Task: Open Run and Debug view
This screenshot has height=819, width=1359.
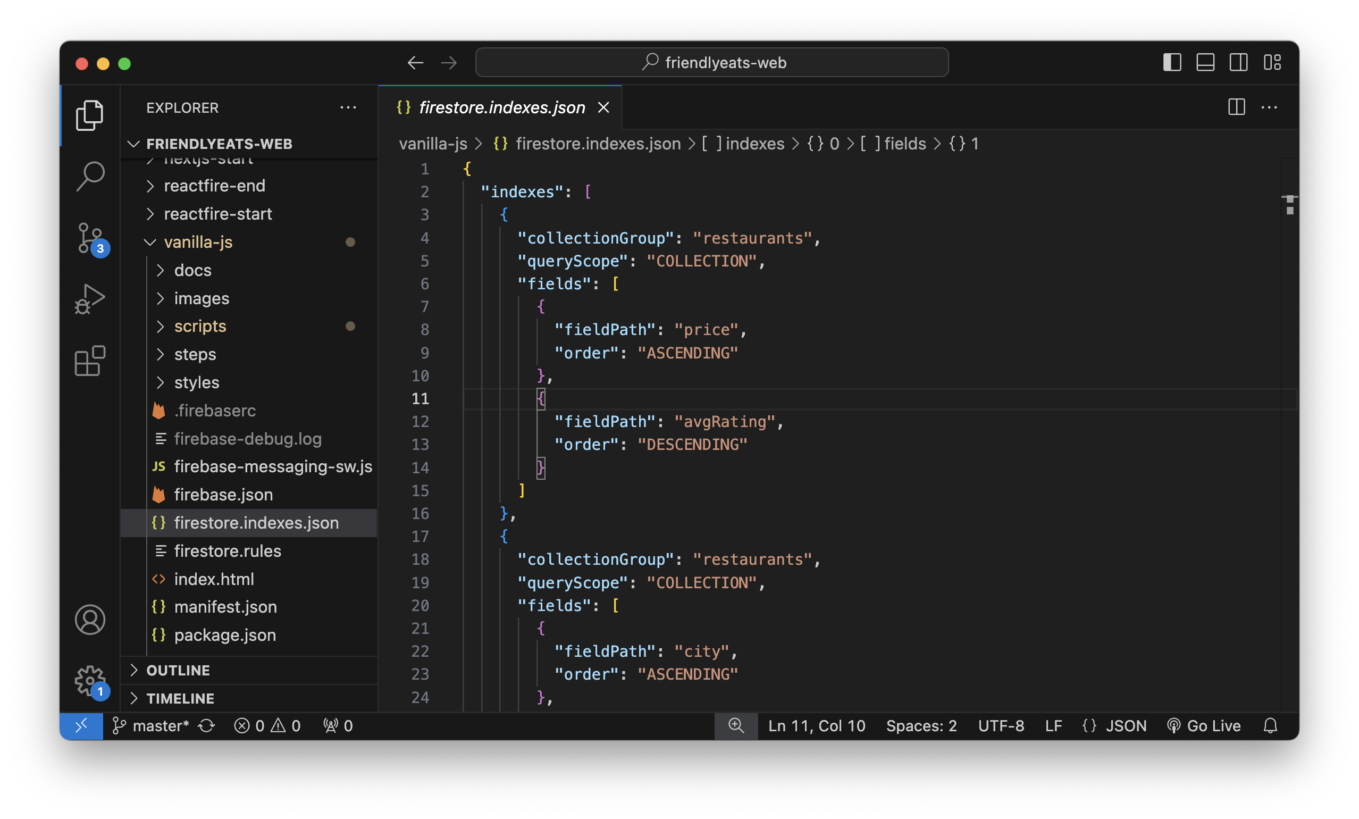Action: pos(90,299)
